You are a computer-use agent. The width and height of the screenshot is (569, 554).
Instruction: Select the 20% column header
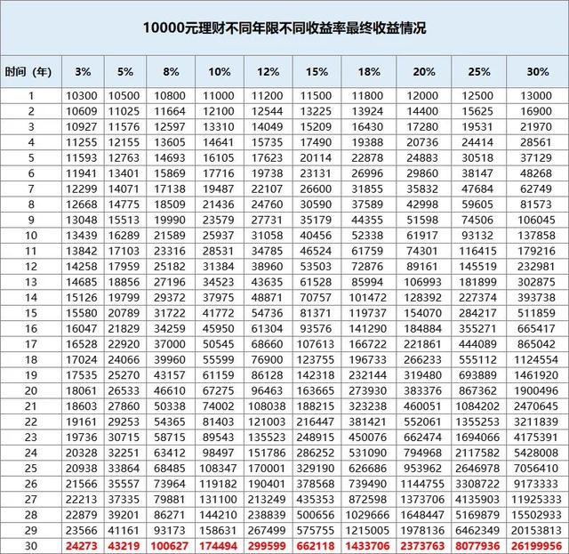click(x=424, y=72)
